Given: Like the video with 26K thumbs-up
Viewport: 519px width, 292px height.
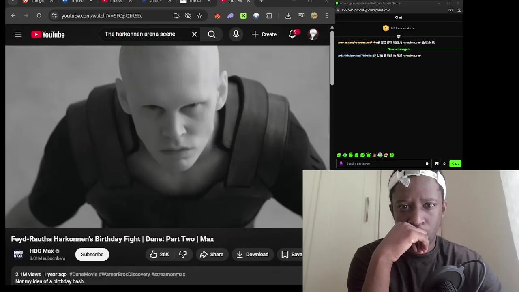Looking at the screenshot, I should tap(160, 254).
